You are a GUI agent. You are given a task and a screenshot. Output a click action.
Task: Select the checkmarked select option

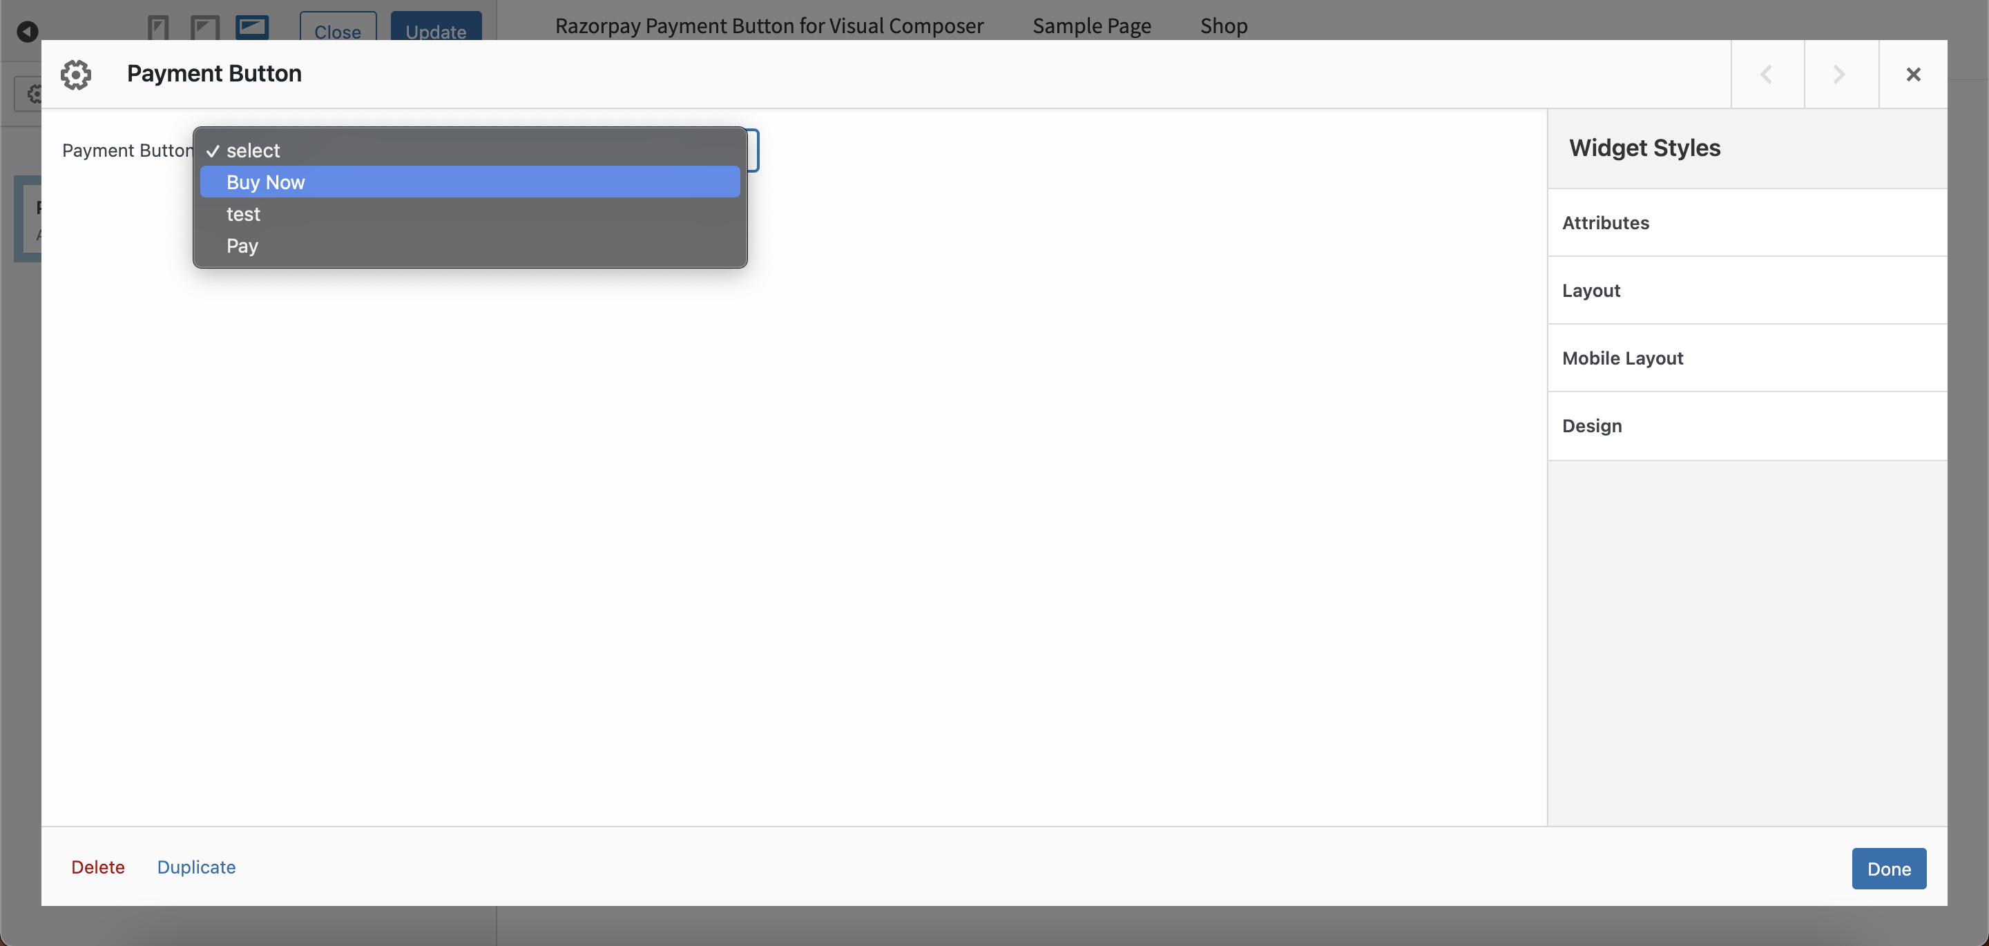[x=470, y=148]
